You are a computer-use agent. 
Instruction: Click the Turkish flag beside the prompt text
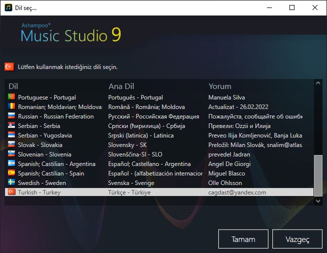(9, 67)
